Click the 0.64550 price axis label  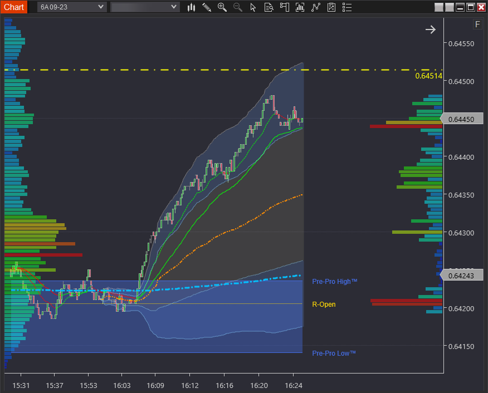click(x=461, y=43)
